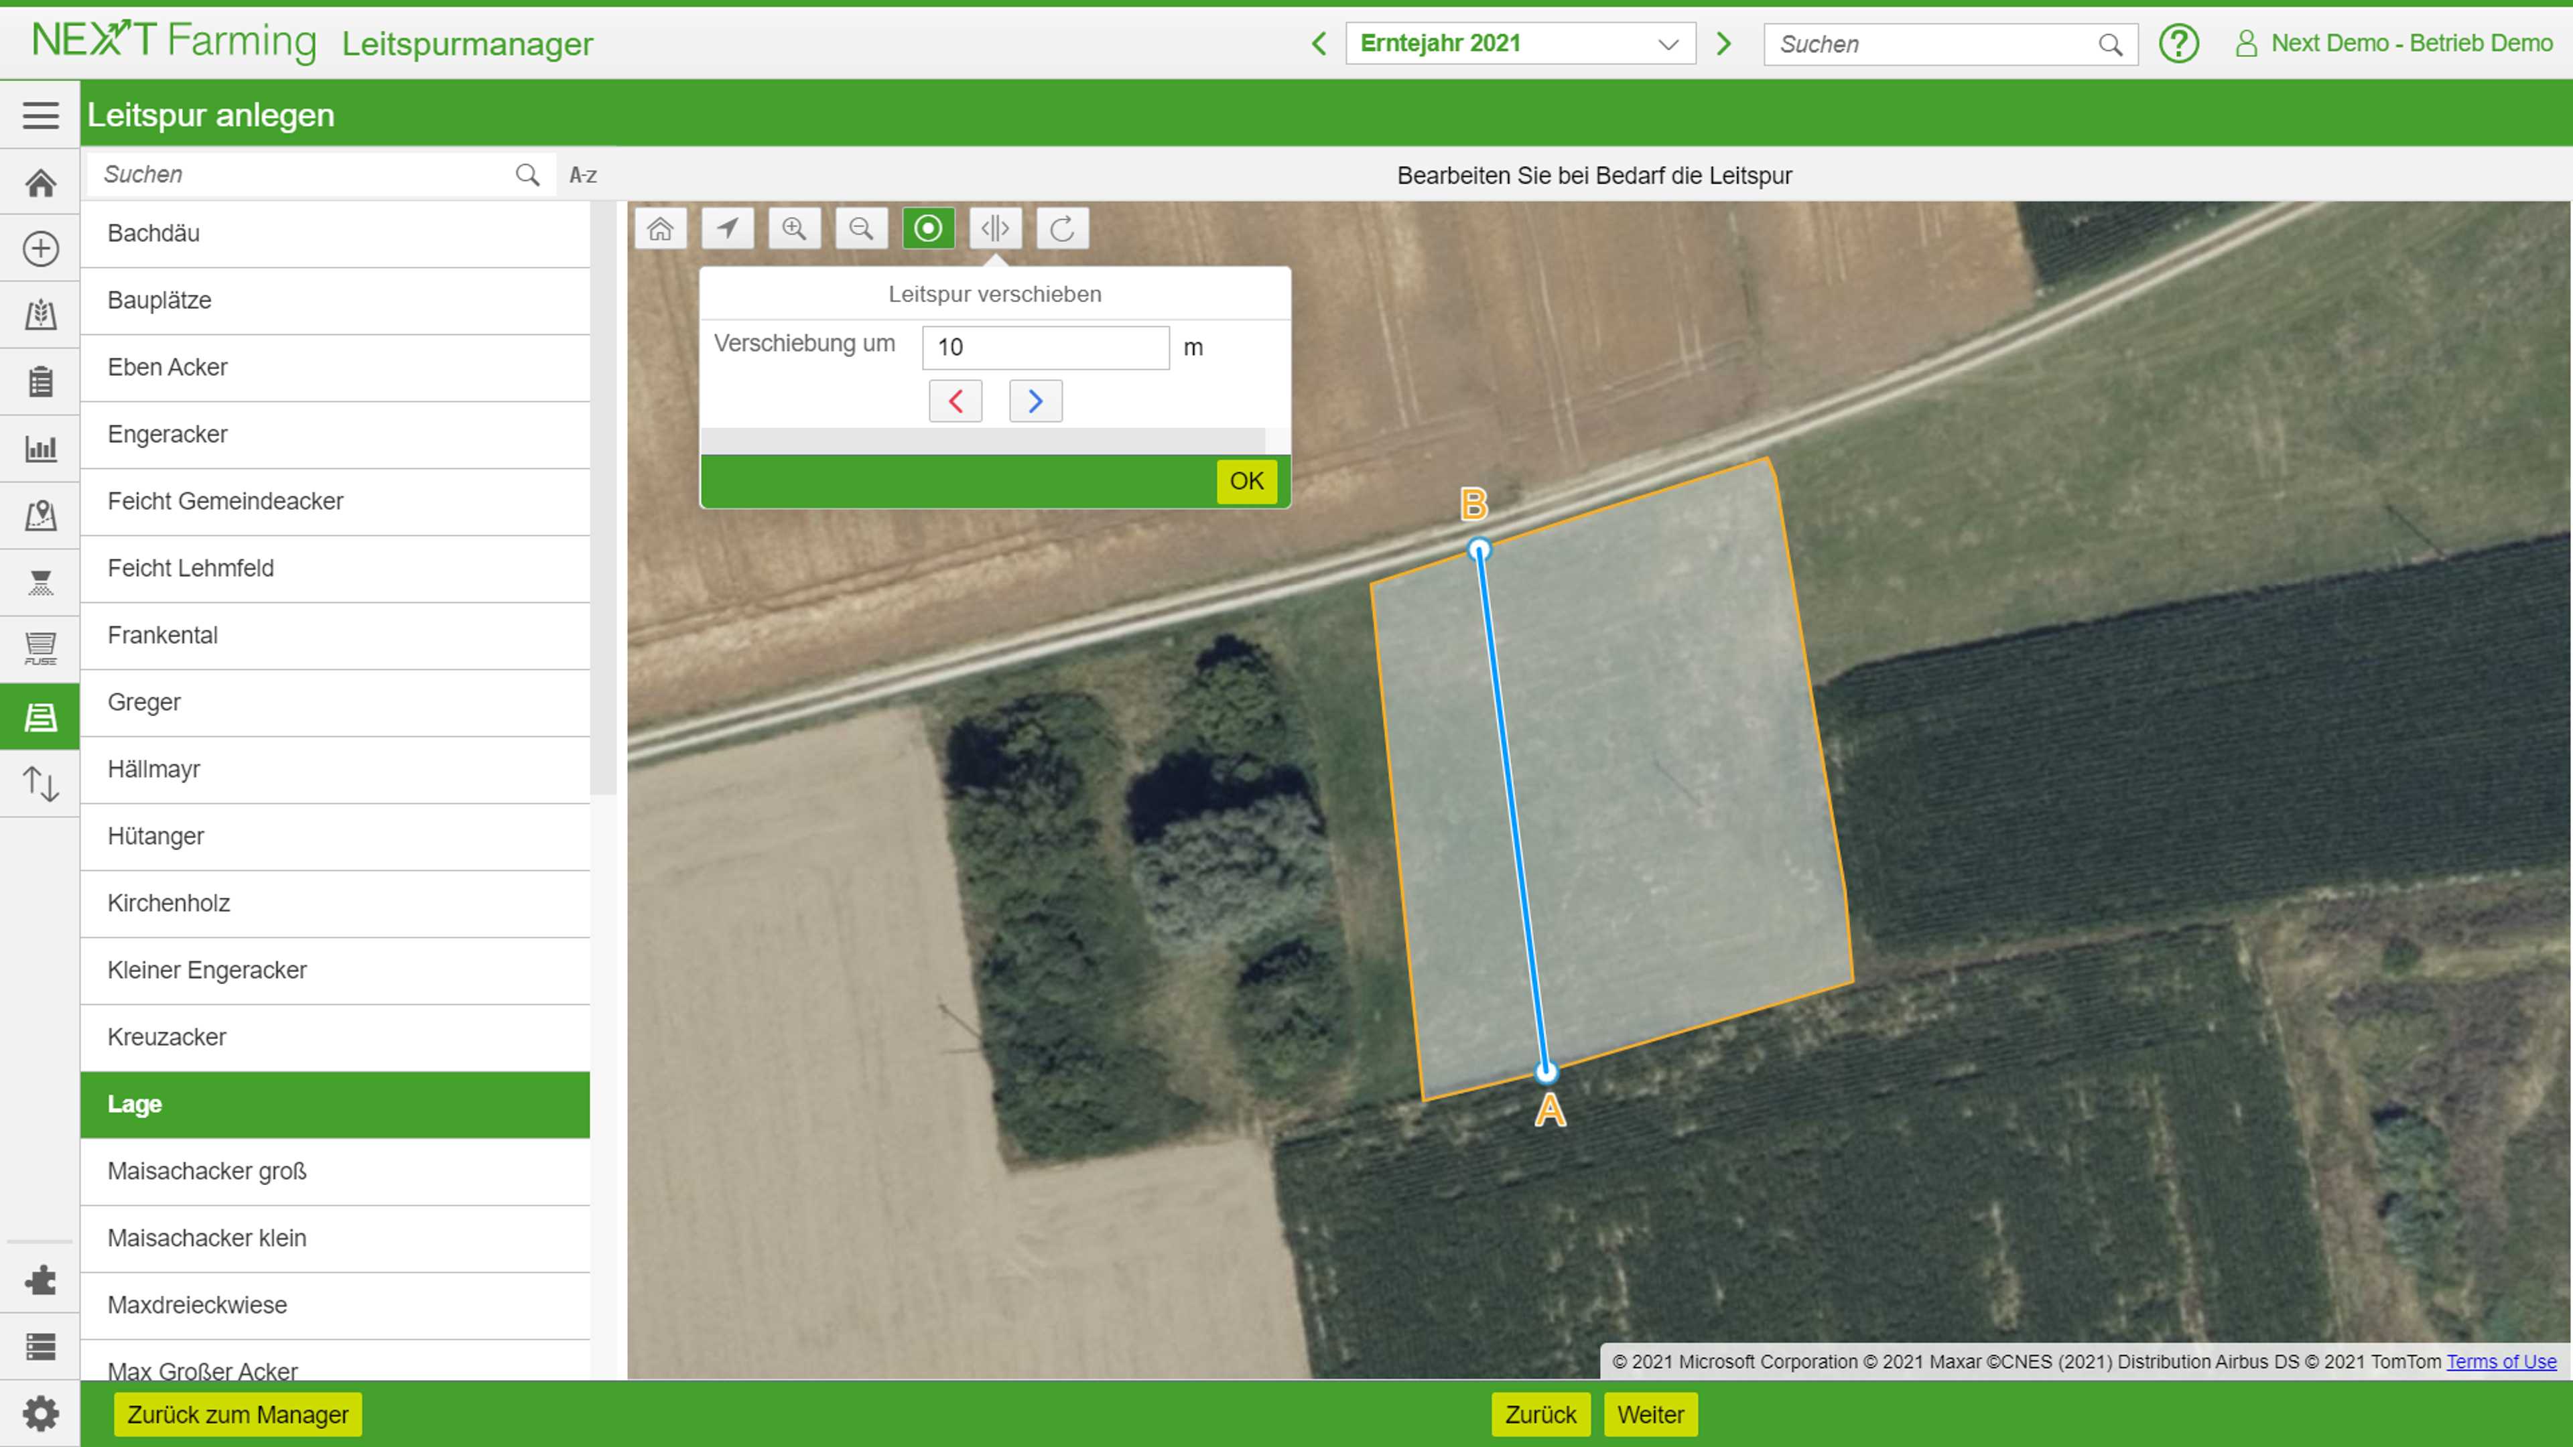This screenshot has height=1447, width=2573.
Task: Select Bachdäu in field list
Action: tap(334, 234)
